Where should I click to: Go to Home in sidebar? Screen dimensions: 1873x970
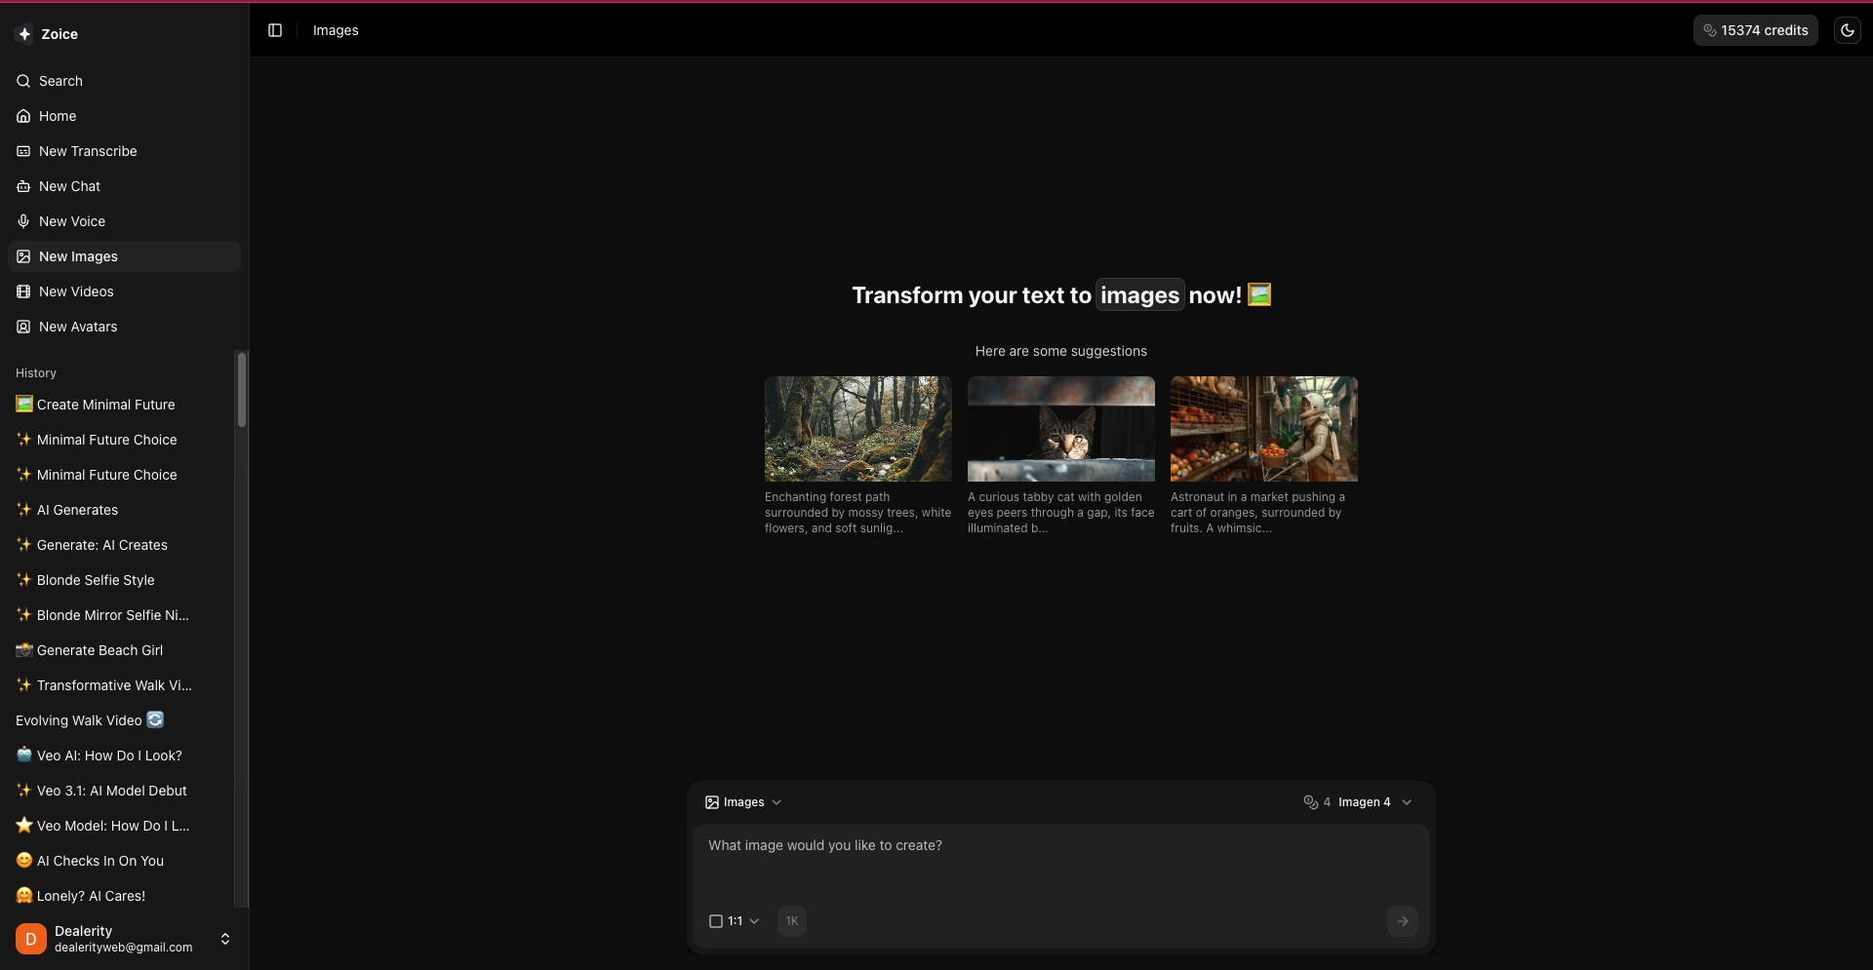click(x=58, y=116)
